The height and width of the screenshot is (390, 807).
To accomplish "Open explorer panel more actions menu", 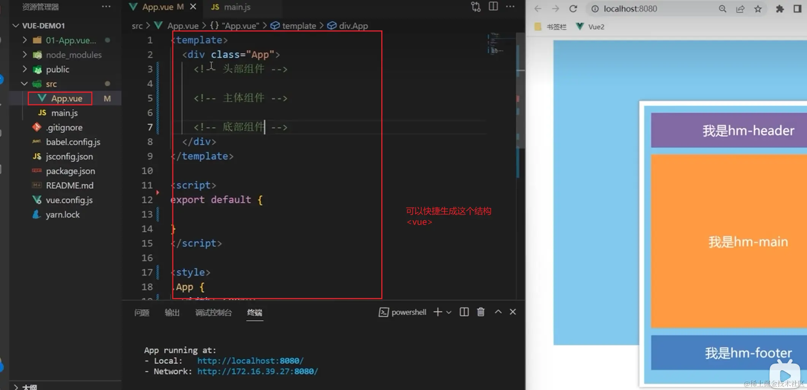I will click(106, 7).
